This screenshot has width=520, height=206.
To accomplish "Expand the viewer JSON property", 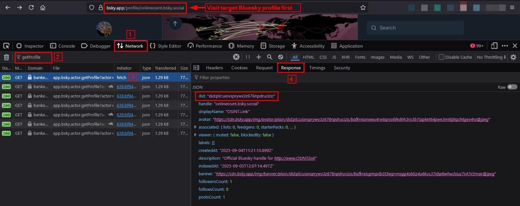I will [195, 135].
